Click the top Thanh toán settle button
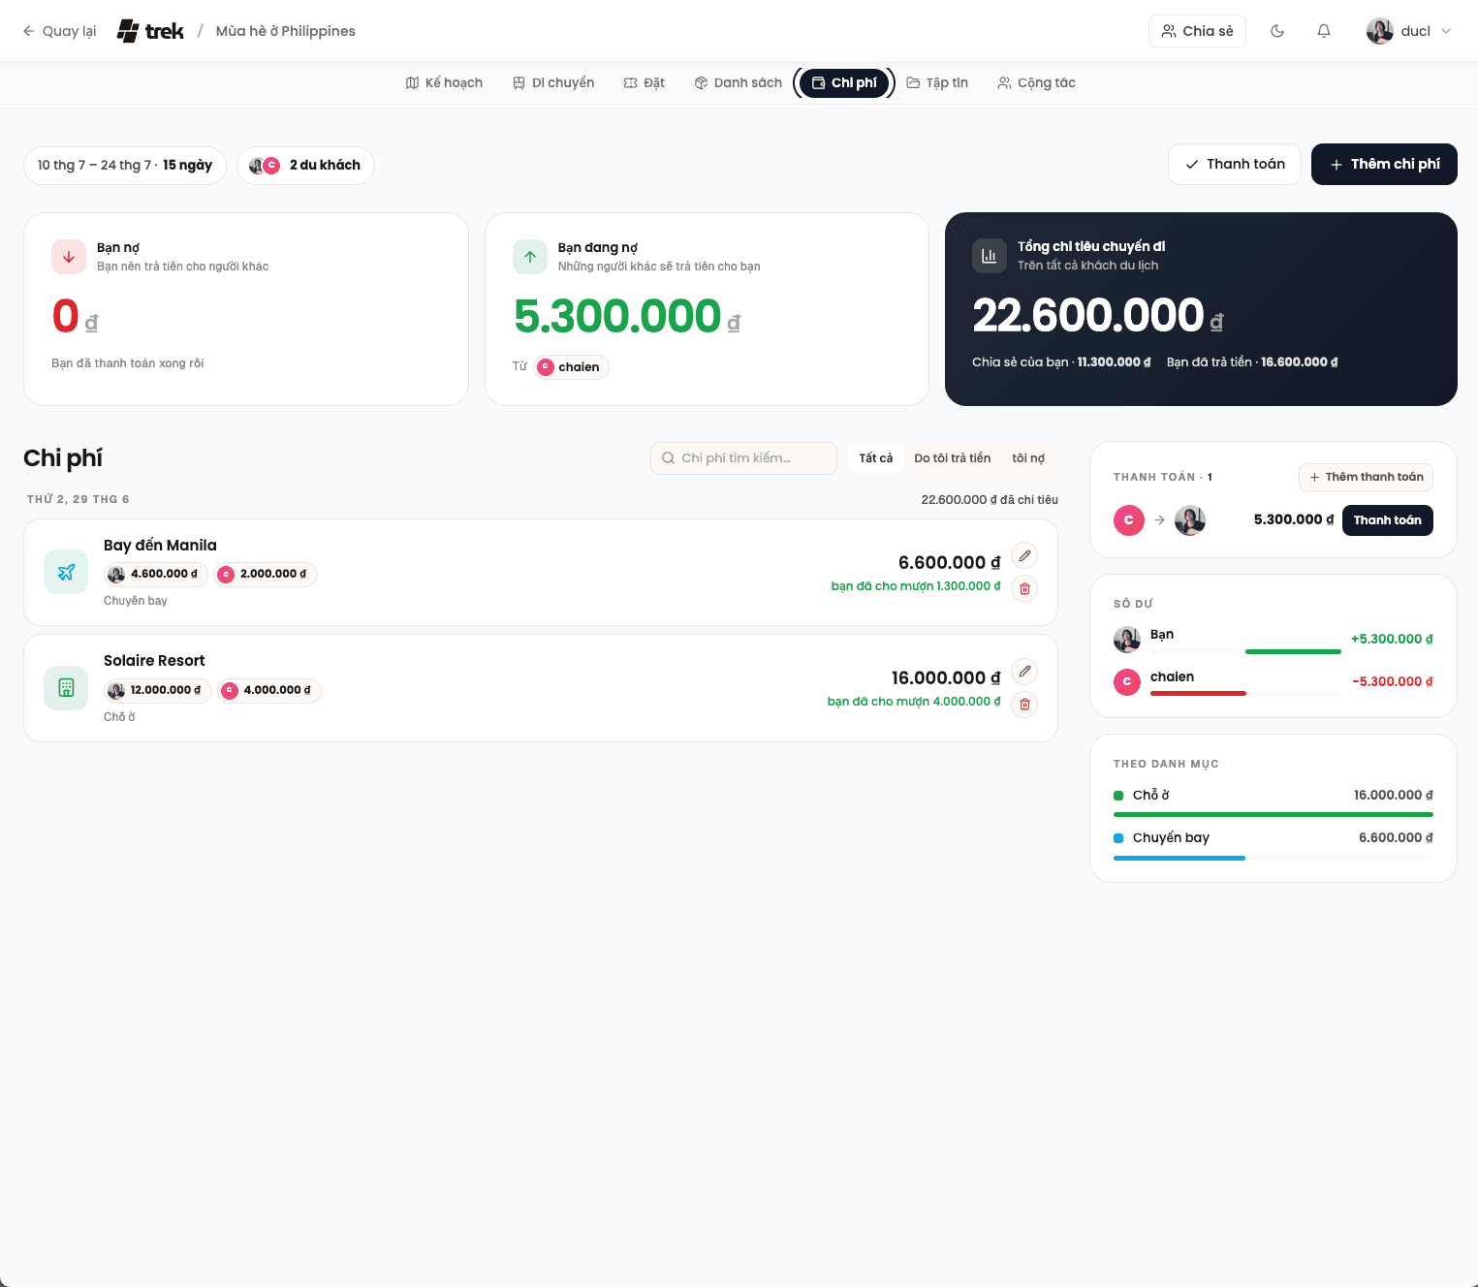Image resolution: width=1478 pixels, height=1287 pixels. click(1235, 164)
